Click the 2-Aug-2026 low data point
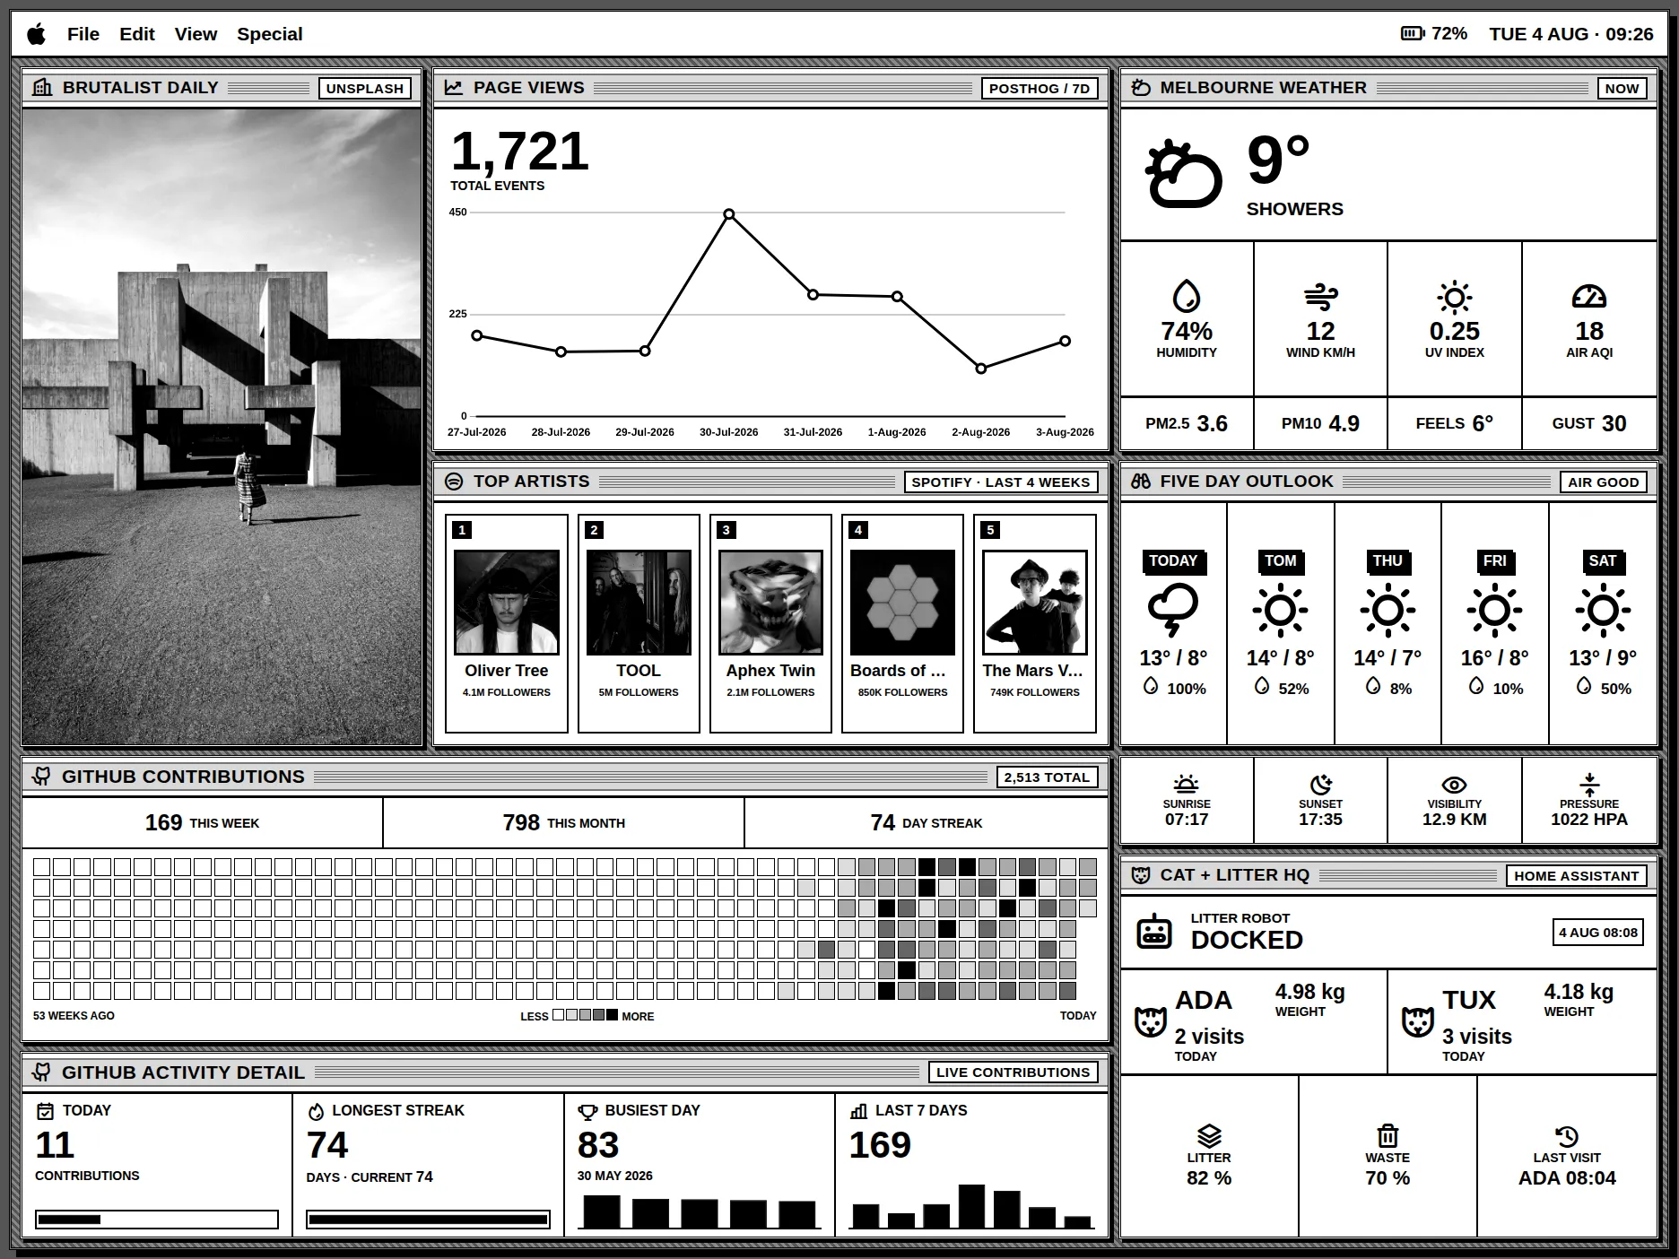Image resolution: width=1679 pixels, height=1259 pixels. click(981, 369)
